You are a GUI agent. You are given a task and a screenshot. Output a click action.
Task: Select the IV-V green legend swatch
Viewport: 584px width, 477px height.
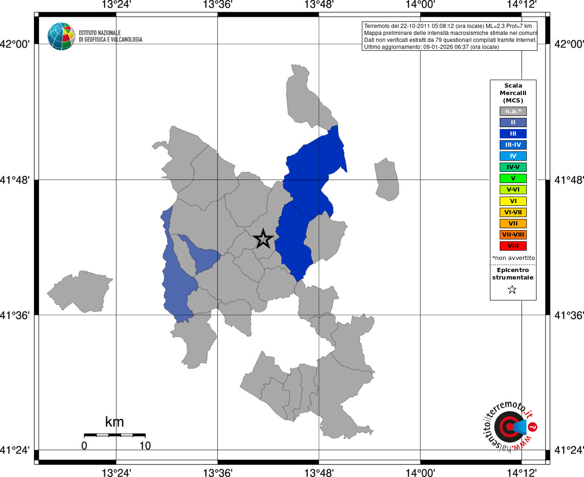[513, 167]
